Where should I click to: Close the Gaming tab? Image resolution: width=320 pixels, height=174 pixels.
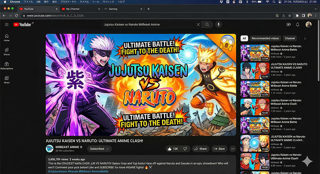pyautogui.click(x=141, y=9)
